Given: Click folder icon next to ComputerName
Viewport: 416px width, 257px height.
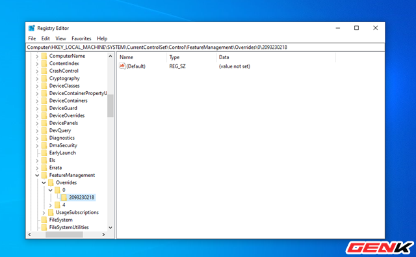Looking at the screenshot, I should [x=44, y=56].
